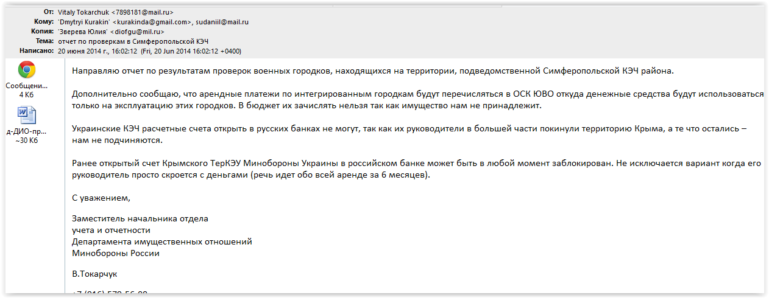Click the 'Написано:' header label
The width and height of the screenshot is (769, 298).
pyautogui.click(x=36, y=50)
